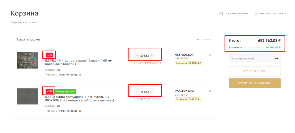Apply the promo code with the arrow
The width and height of the screenshot is (295, 133).
click(276, 58)
